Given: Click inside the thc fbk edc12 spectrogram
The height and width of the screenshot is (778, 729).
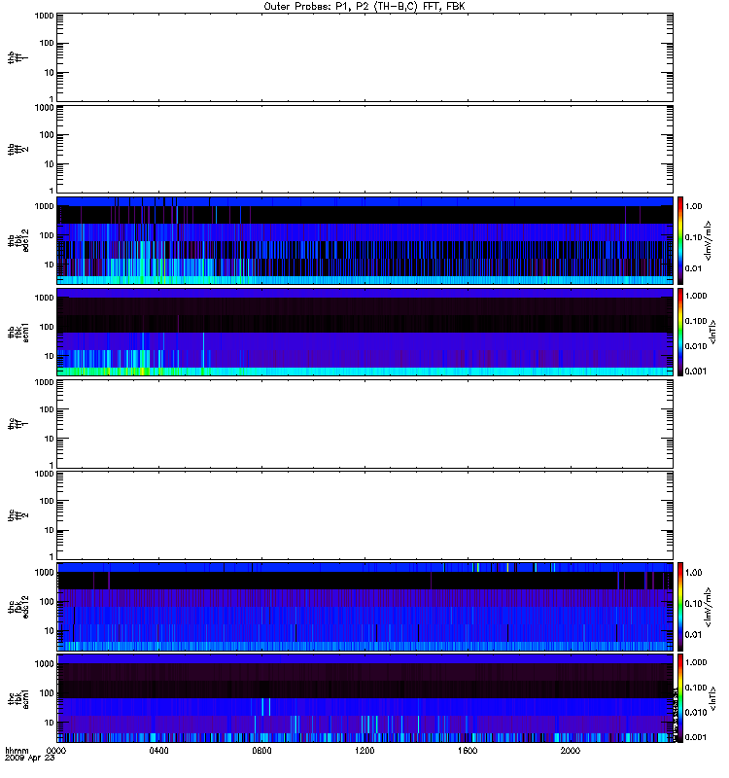Looking at the screenshot, I should [x=364, y=607].
